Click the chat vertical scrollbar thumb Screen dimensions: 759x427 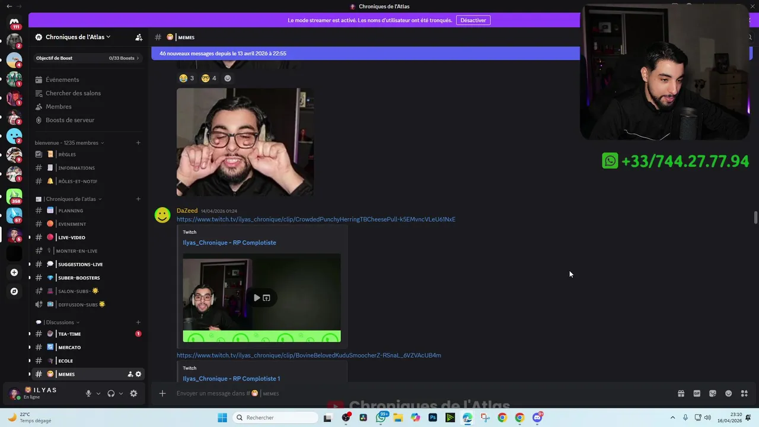click(755, 218)
